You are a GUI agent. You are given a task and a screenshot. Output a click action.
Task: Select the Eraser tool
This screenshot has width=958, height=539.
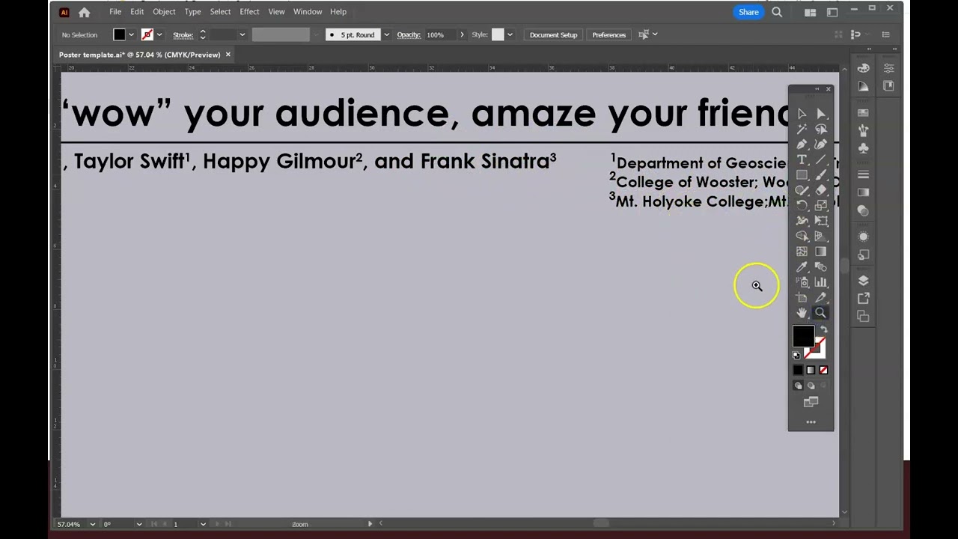click(x=821, y=190)
